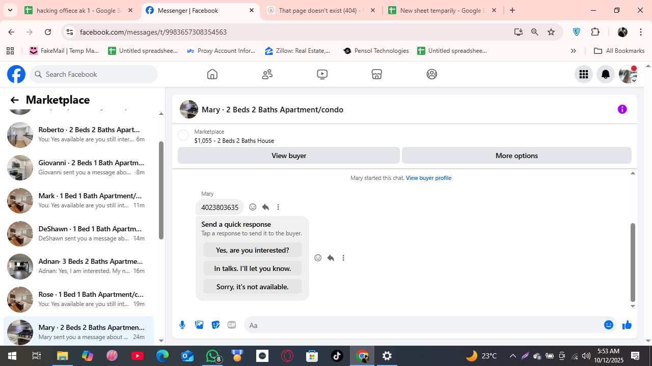Reply to the 4023803635 message

pos(265,207)
